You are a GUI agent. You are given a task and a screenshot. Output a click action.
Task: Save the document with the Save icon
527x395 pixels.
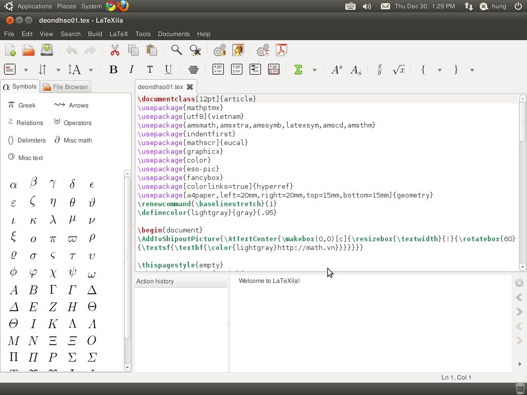tap(47, 50)
